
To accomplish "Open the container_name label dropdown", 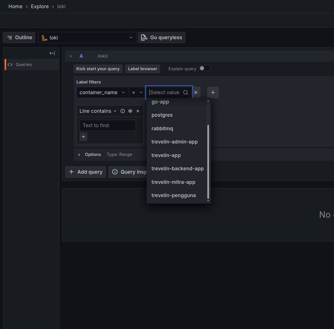I will point(102,92).
